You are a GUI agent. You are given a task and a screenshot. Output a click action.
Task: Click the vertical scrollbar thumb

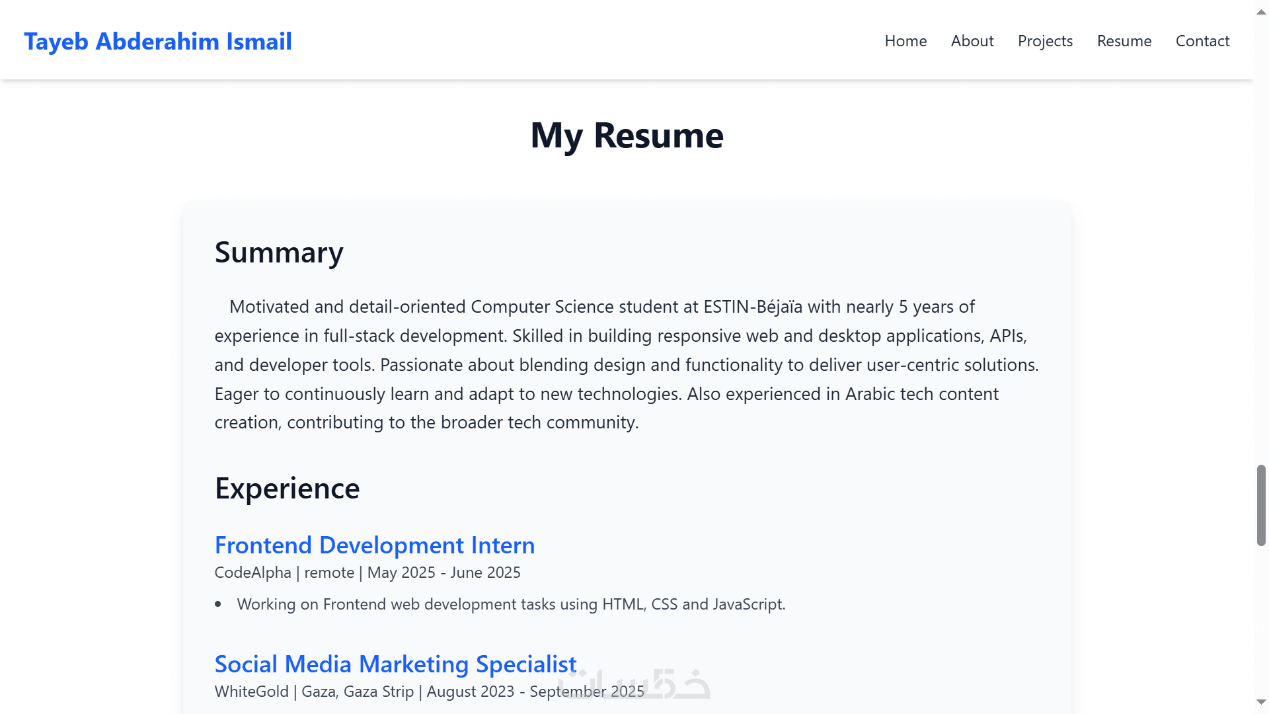1261,506
